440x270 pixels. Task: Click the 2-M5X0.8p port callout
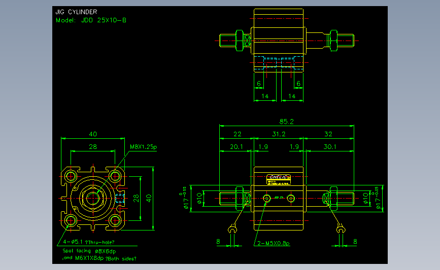pos(274,243)
